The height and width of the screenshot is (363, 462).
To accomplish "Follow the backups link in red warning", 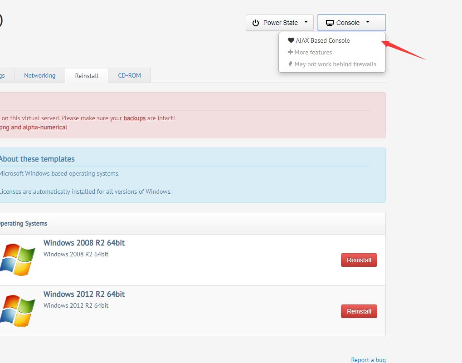I will [x=134, y=118].
